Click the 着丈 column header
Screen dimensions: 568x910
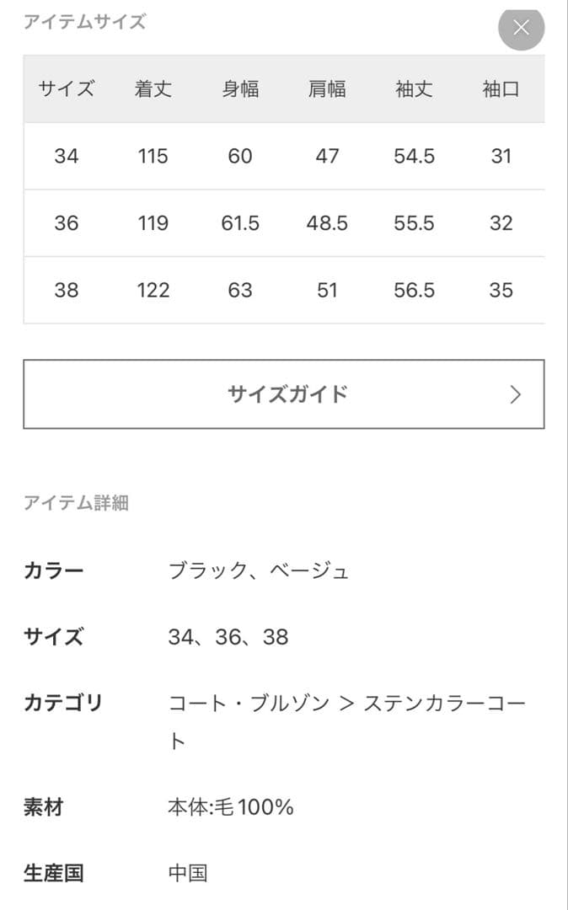pyautogui.click(x=152, y=89)
